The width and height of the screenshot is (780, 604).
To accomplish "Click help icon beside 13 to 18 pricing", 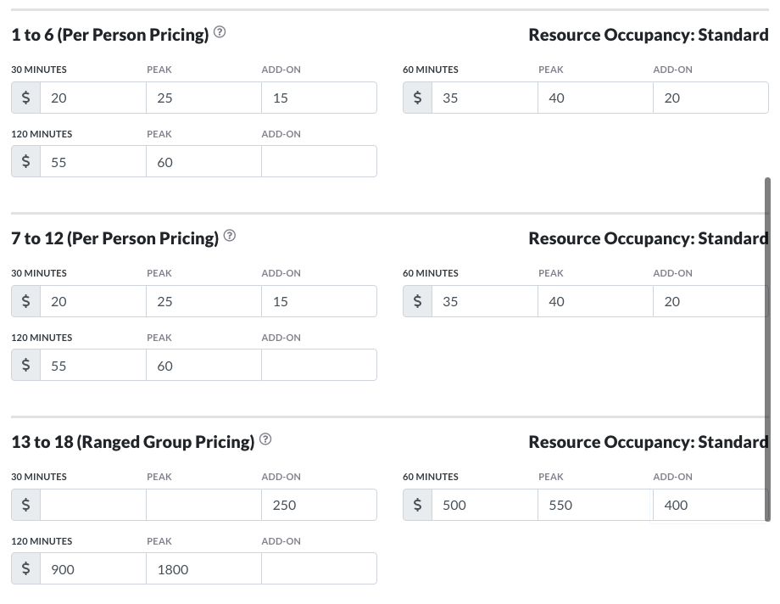I will 265,440.
